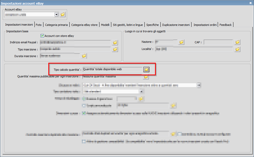Open Categoria eBay store tab
This screenshot has height=157, width=254.
click(x=84, y=25)
